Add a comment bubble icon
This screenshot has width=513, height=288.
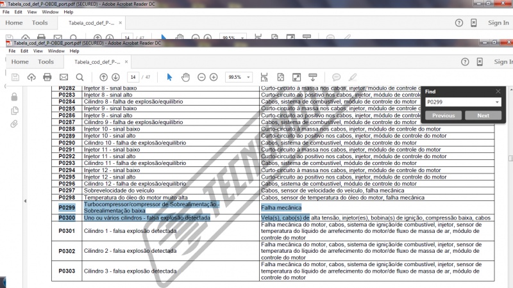tap(336, 77)
